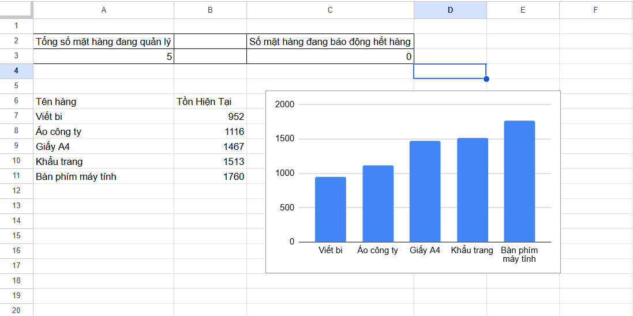The image size is (633, 316).
Task: Select empty cell B3 in the summary table
Action: 211,56
